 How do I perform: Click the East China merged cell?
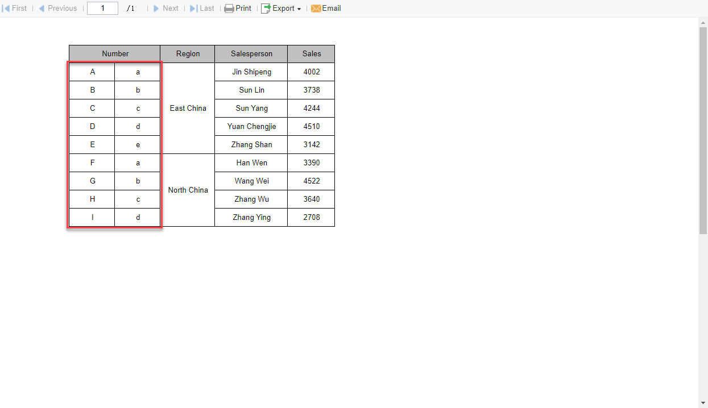pyautogui.click(x=188, y=108)
